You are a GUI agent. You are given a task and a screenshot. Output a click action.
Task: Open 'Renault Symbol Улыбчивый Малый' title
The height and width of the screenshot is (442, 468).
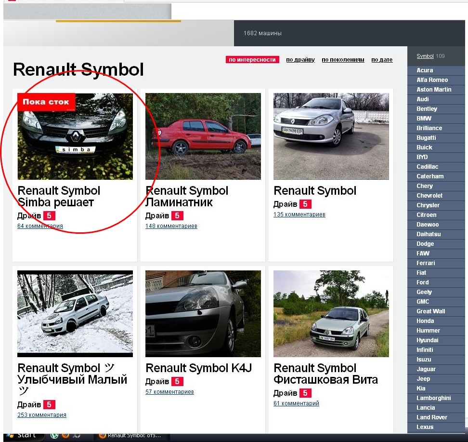[72, 379]
